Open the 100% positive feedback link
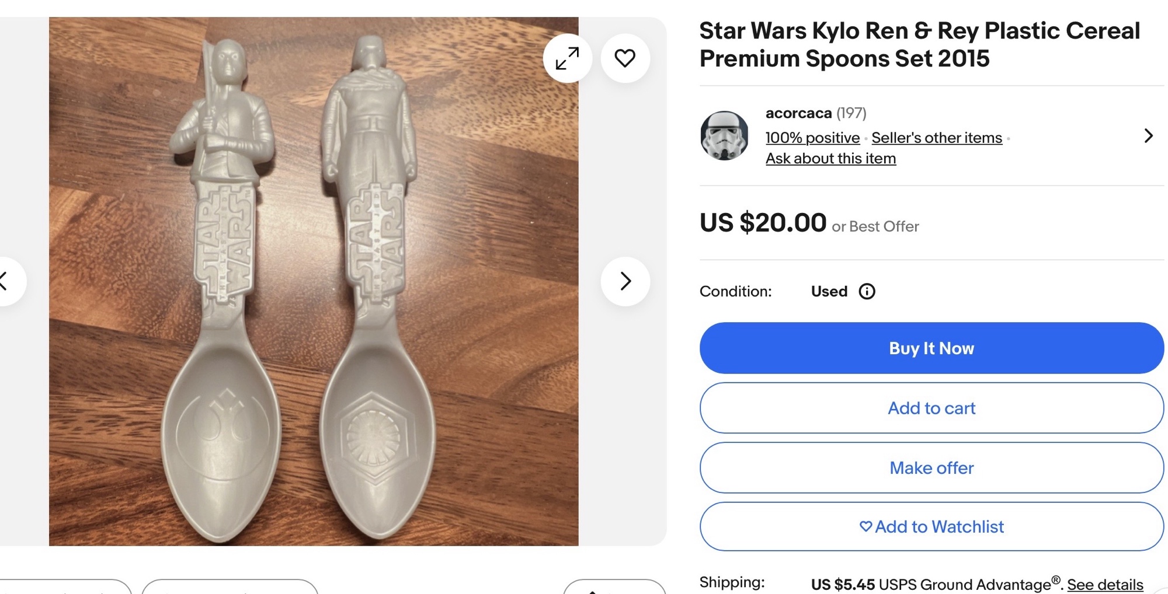 pos(812,138)
